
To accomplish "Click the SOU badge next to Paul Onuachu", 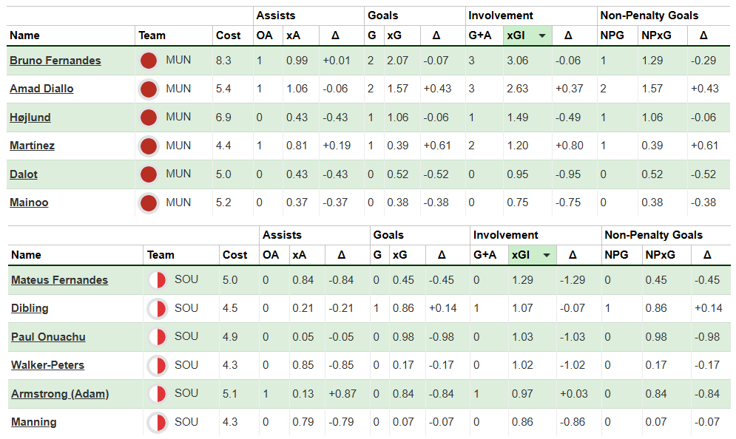I will (x=157, y=337).
